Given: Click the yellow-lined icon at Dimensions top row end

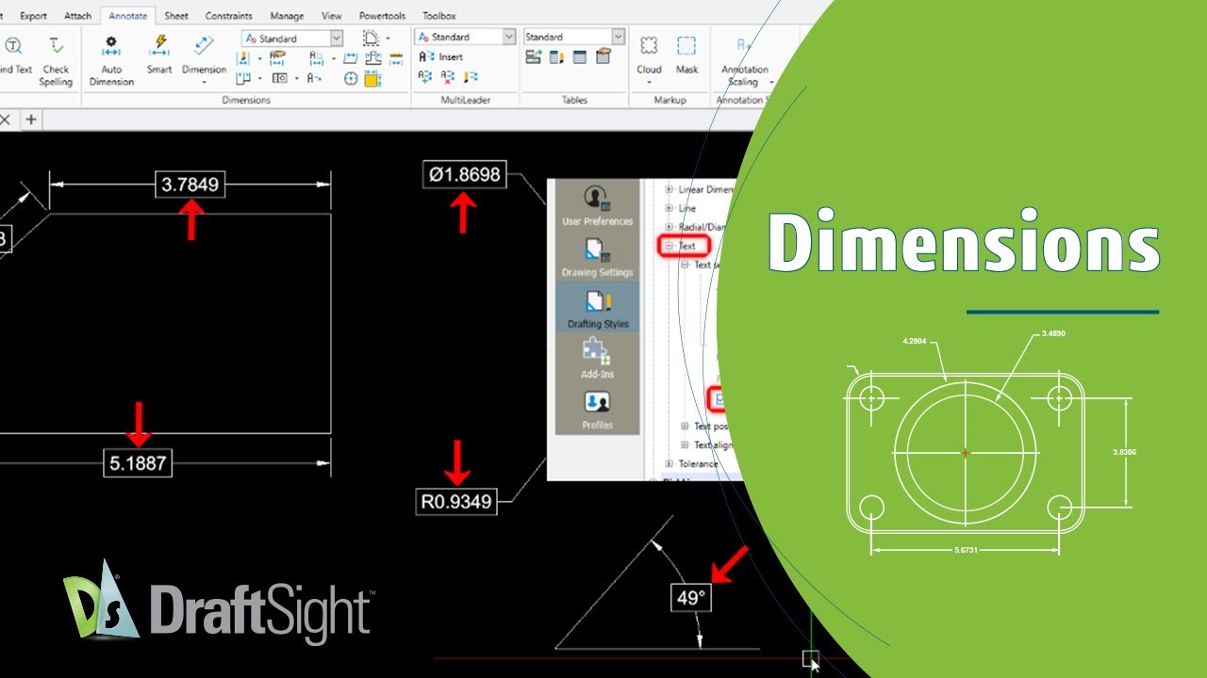Looking at the screenshot, I should (x=397, y=58).
